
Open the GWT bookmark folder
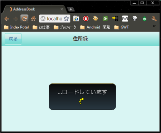coord(121,27)
